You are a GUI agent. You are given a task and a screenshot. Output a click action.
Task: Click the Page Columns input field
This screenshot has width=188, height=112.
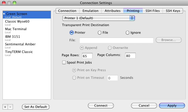pos(130,55)
